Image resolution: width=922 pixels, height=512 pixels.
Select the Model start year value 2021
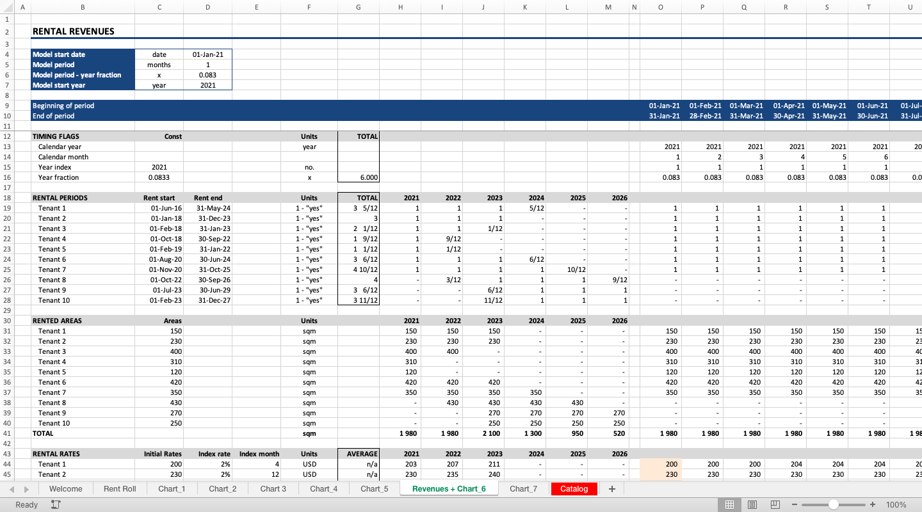[x=207, y=85]
